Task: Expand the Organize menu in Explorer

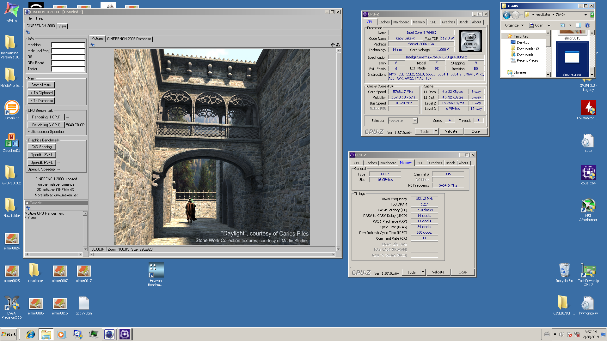Action: 514,25
